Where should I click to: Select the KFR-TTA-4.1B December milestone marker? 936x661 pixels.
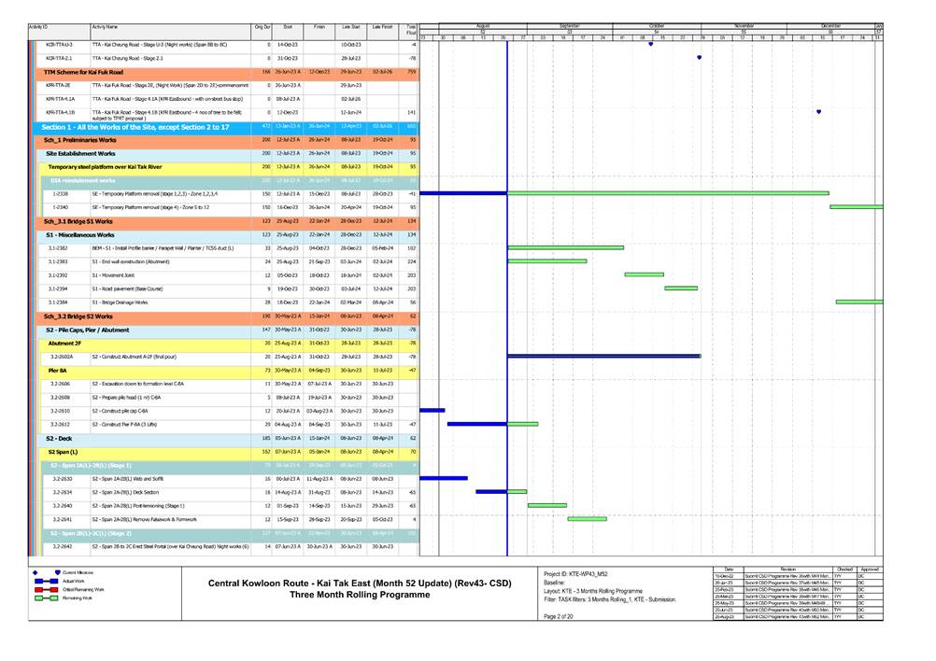[x=819, y=112]
